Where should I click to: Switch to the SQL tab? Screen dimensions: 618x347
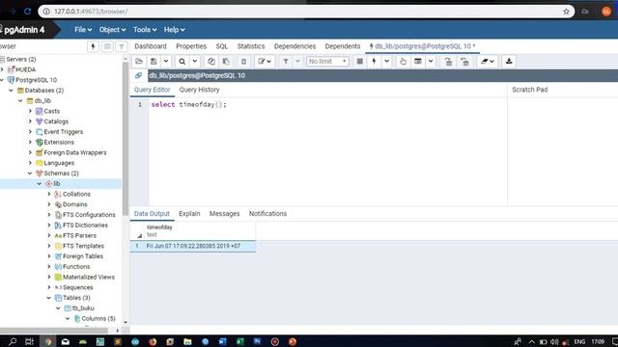(x=222, y=46)
